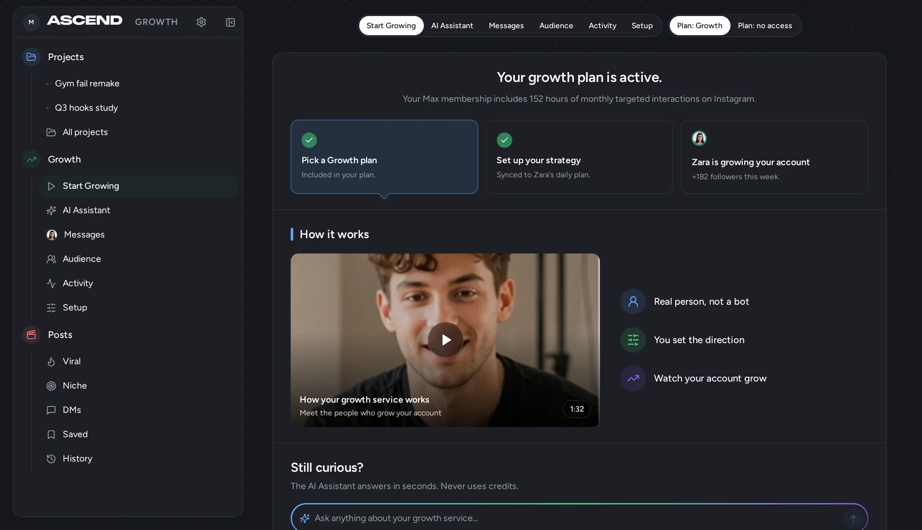Click the How it works heading

[x=334, y=235]
